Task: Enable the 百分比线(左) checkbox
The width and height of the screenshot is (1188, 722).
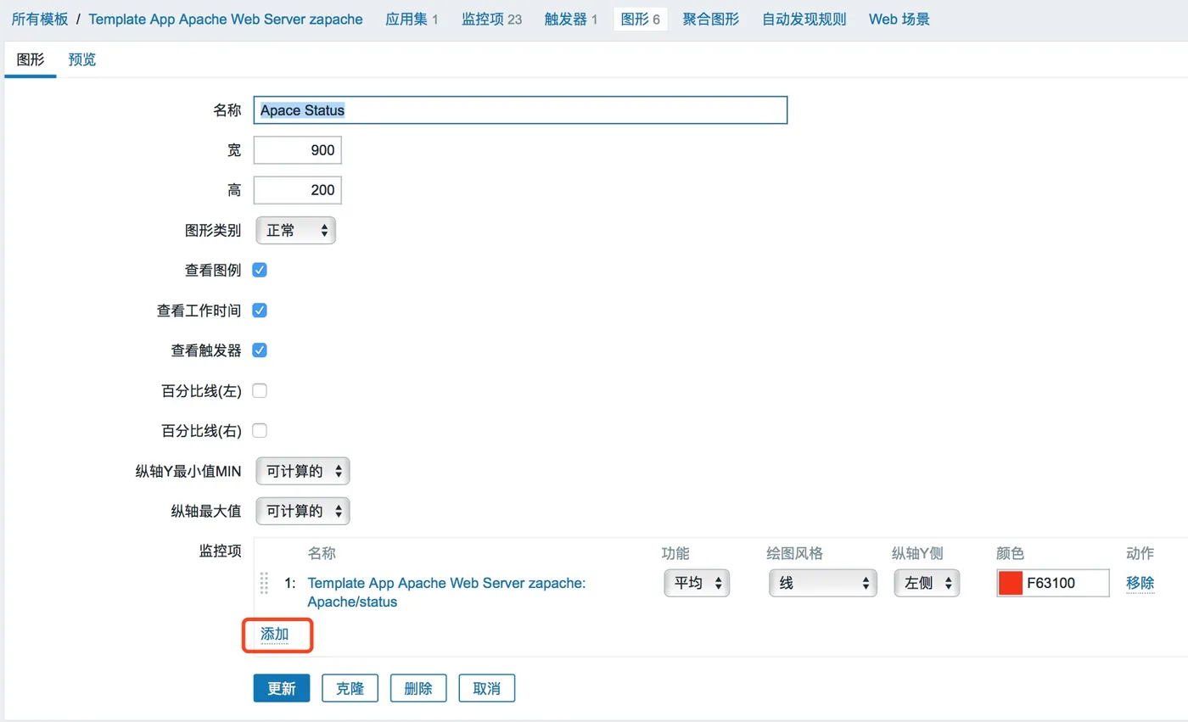Action: (260, 391)
